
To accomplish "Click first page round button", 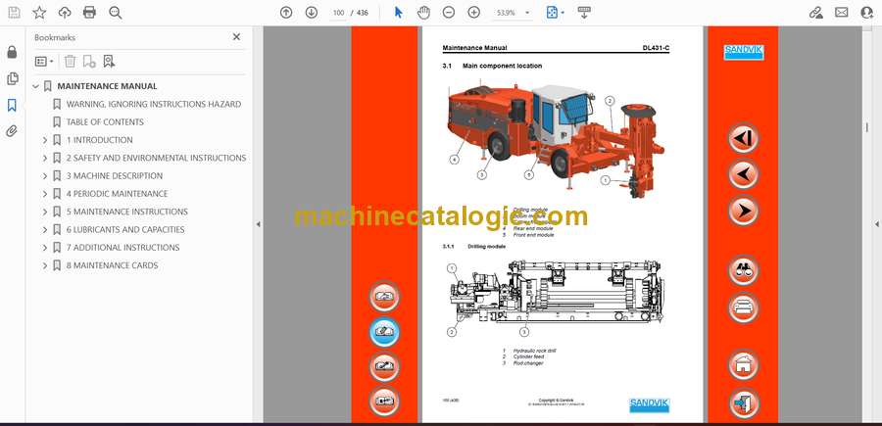I will click(743, 138).
